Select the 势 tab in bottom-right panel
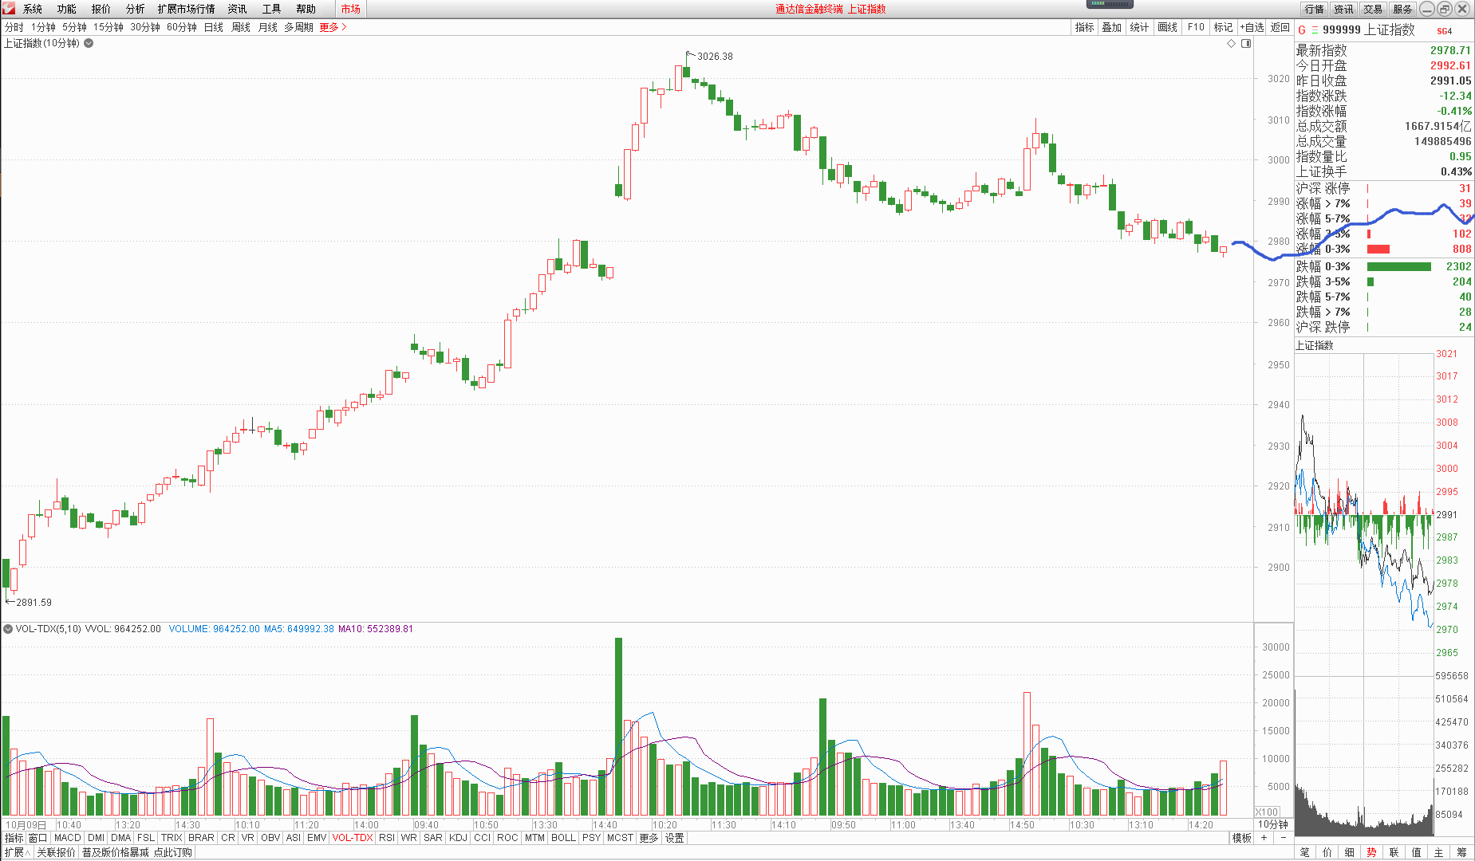The height and width of the screenshot is (861, 1475). [1371, 852]
